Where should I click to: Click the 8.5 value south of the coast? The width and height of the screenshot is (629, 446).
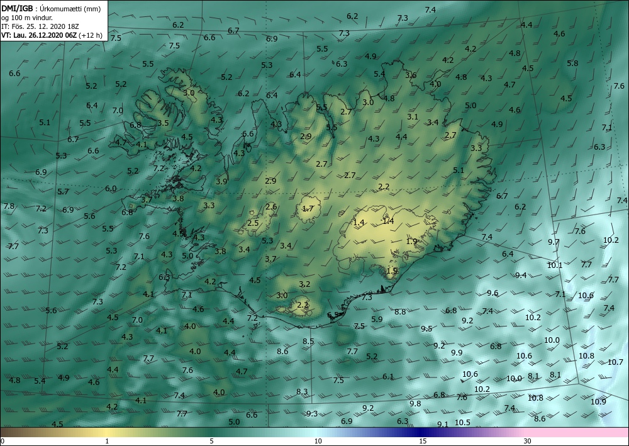[x=308, y=342]
